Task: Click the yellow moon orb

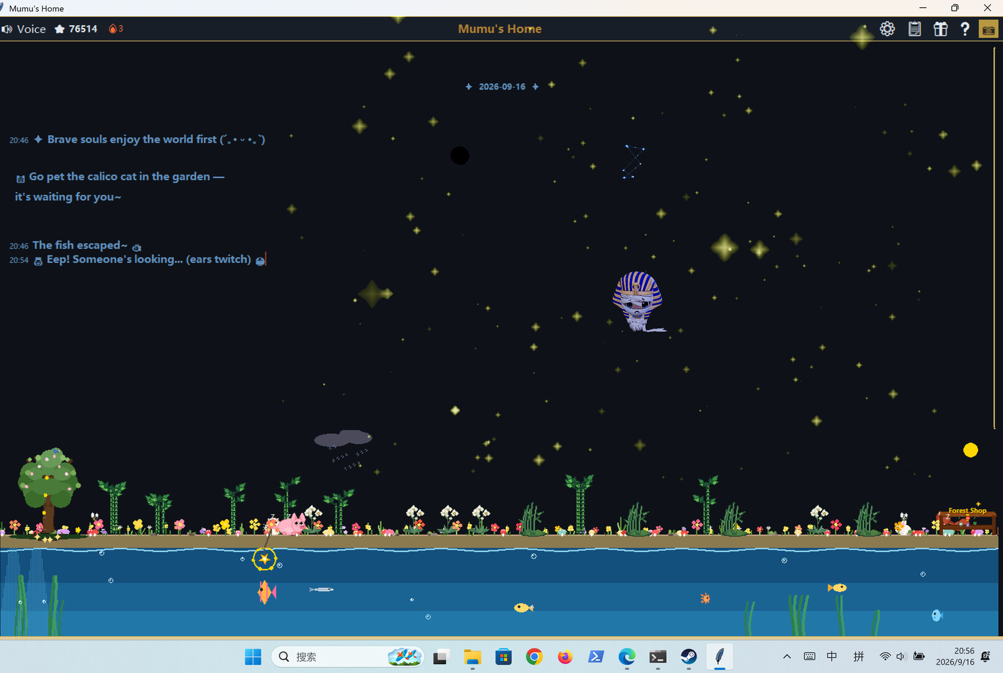Action: coord(971,450)
